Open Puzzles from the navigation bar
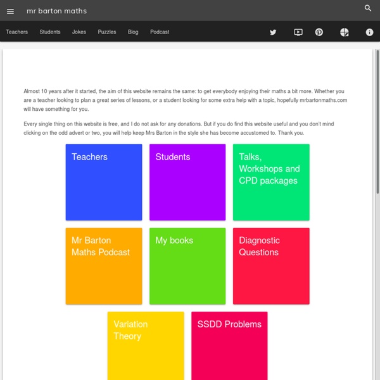The width and height of the screenshot is (380, 380). coord(107,32)
